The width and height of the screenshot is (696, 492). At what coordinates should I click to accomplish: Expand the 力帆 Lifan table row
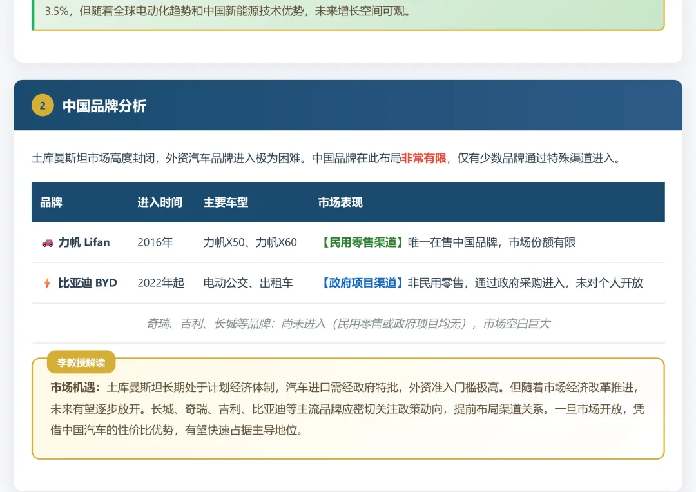click(348, 242)
